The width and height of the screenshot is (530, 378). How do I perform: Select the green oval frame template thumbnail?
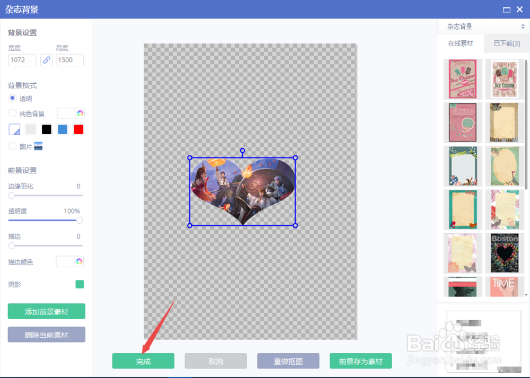click(505, 166)
